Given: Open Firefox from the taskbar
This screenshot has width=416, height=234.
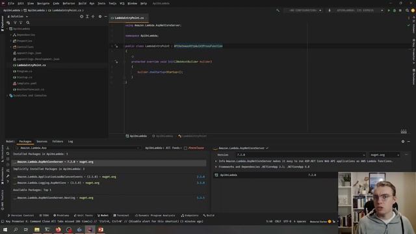Looking at the screenshot, I should pyautogui.click(x=58, y=229).
